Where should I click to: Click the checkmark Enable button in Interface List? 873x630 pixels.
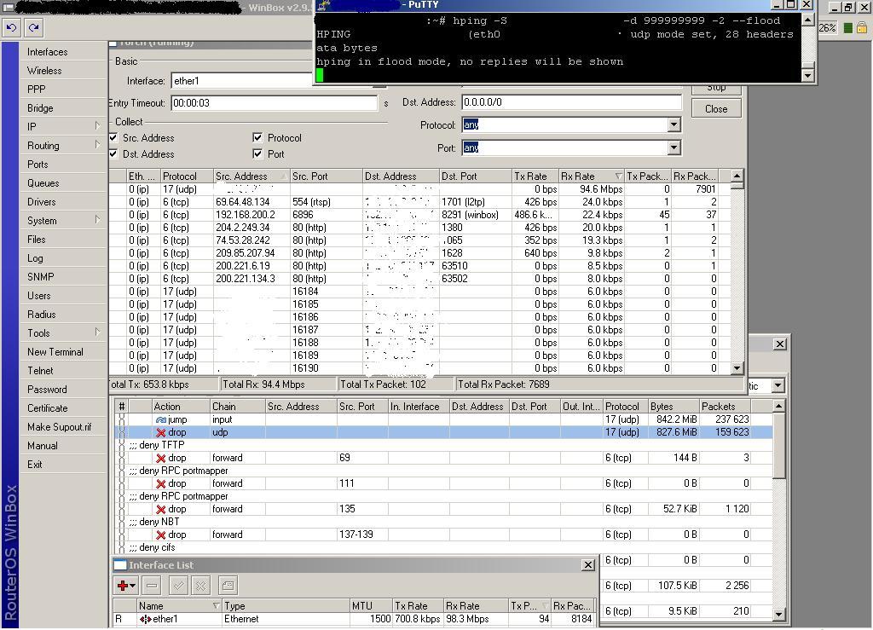[x=178, y=586]
